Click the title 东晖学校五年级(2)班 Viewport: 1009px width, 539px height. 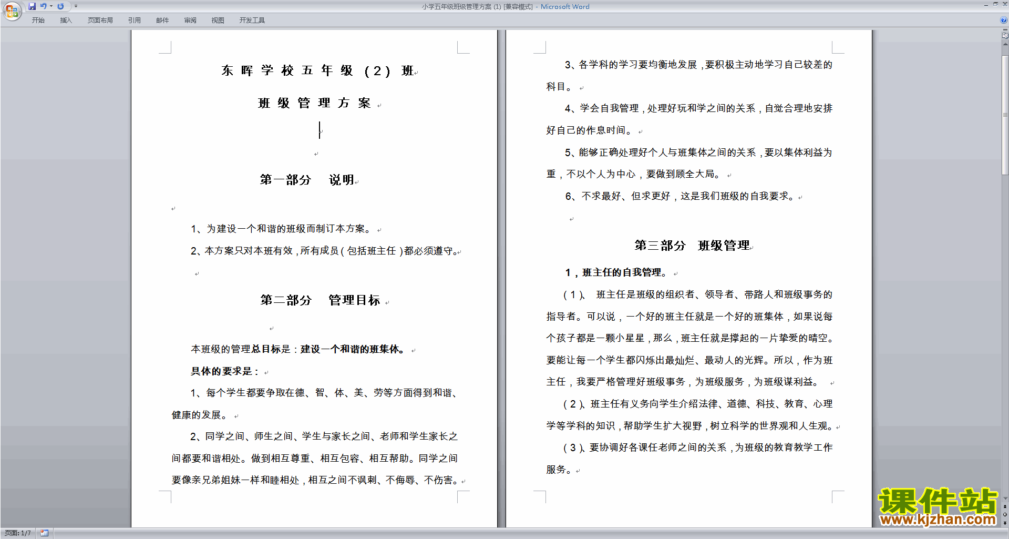click(318, 70)
